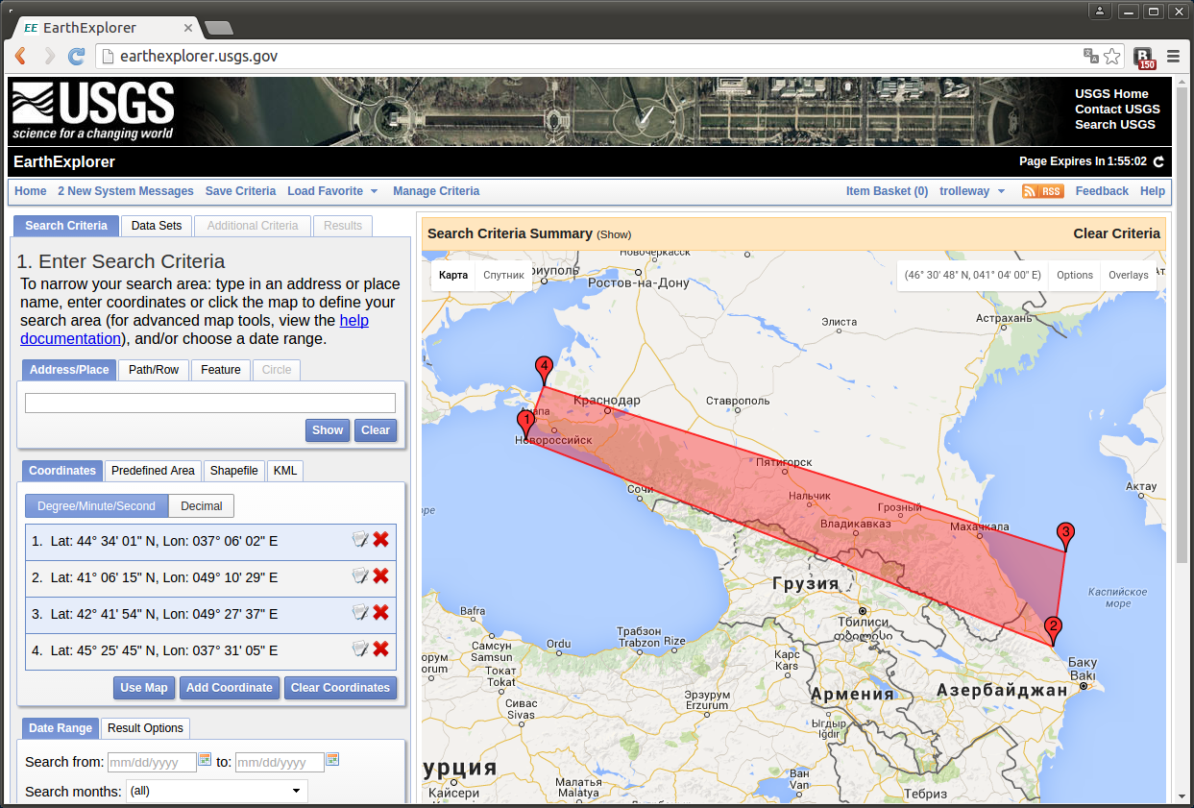The height and width of the screenshot is (808, 1194).
Task: Switch to Decimal coordinate format
Action: pos(202,506)
